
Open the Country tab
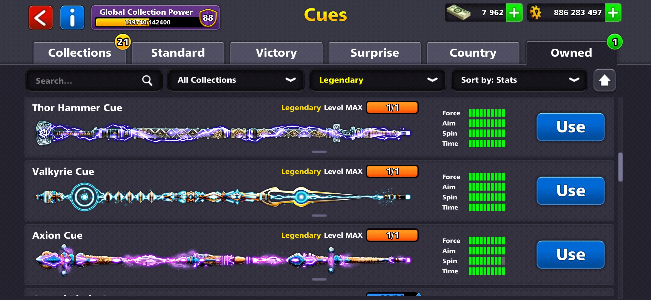point(473,53)
